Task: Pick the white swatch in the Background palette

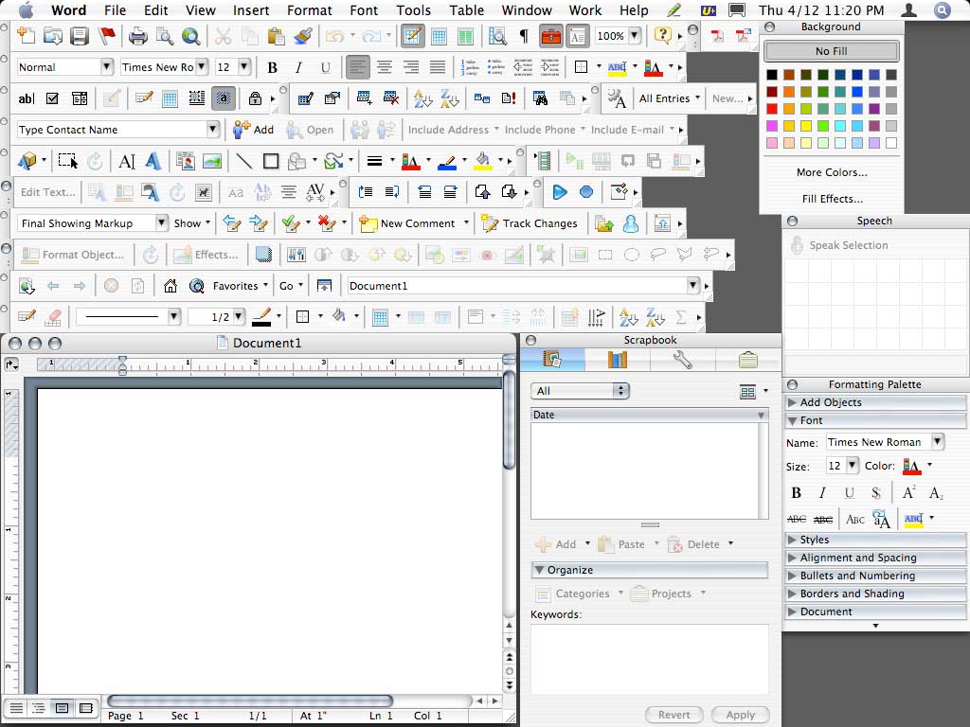Action: pos(890,143)
